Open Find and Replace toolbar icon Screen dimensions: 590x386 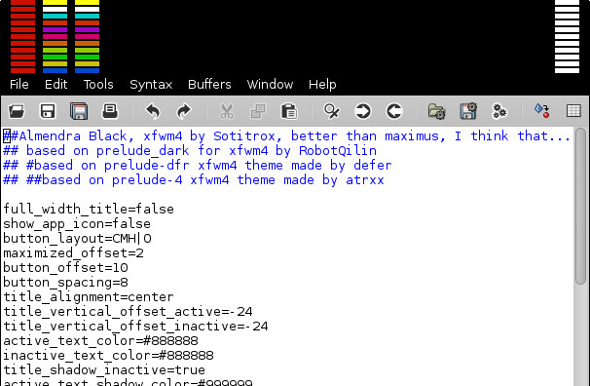(x=331, y=111)
